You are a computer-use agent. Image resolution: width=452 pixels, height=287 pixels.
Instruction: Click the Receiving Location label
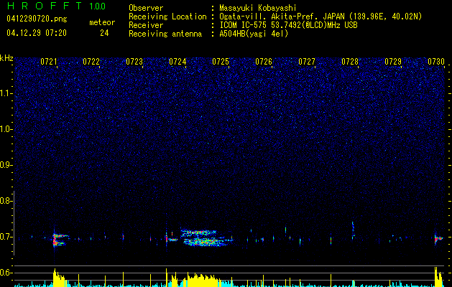[167, 17]
